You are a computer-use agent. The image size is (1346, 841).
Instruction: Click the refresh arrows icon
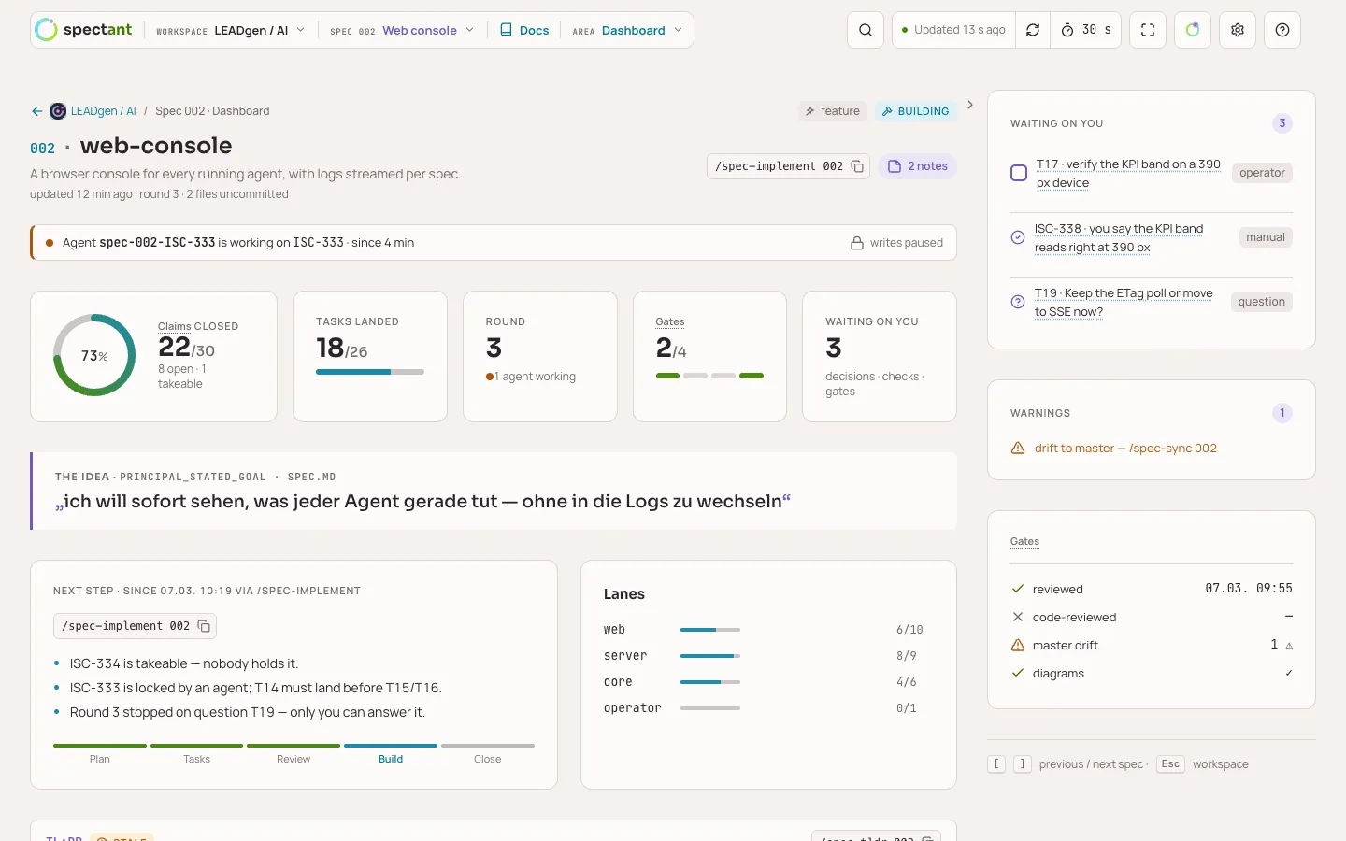click(1033, 30)
